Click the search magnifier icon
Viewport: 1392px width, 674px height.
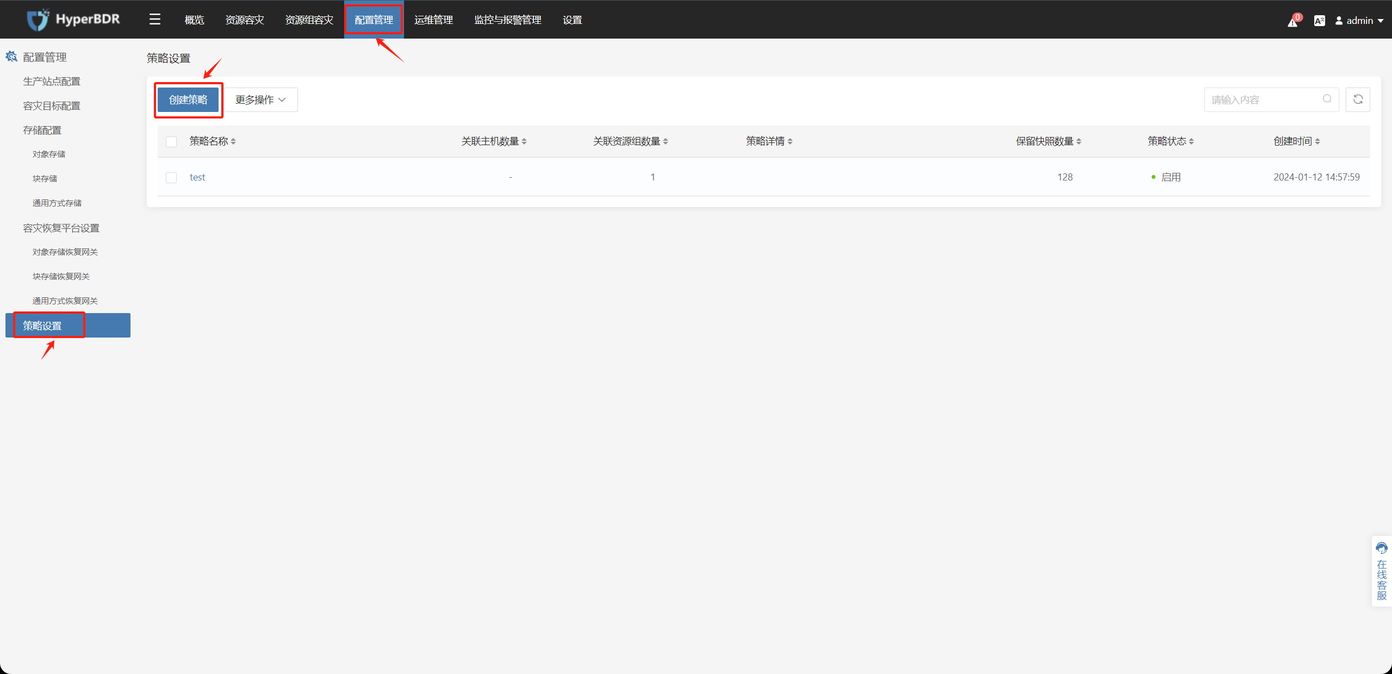coord(1327,99)
